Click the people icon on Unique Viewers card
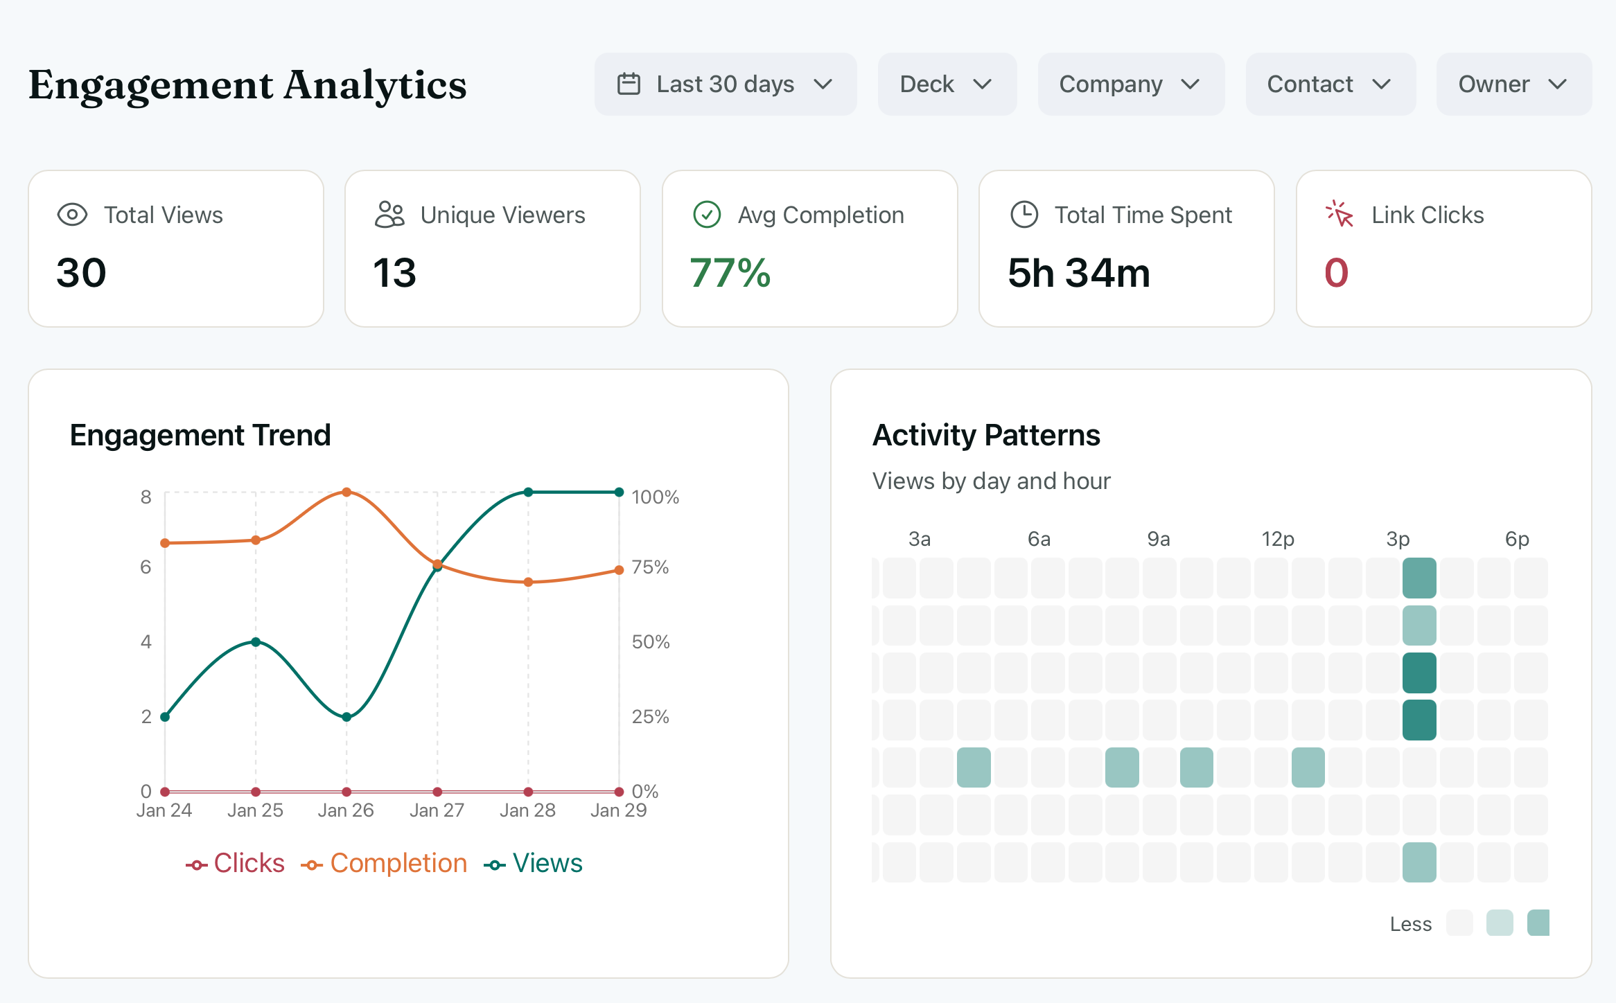 click(x=389, y=215)
